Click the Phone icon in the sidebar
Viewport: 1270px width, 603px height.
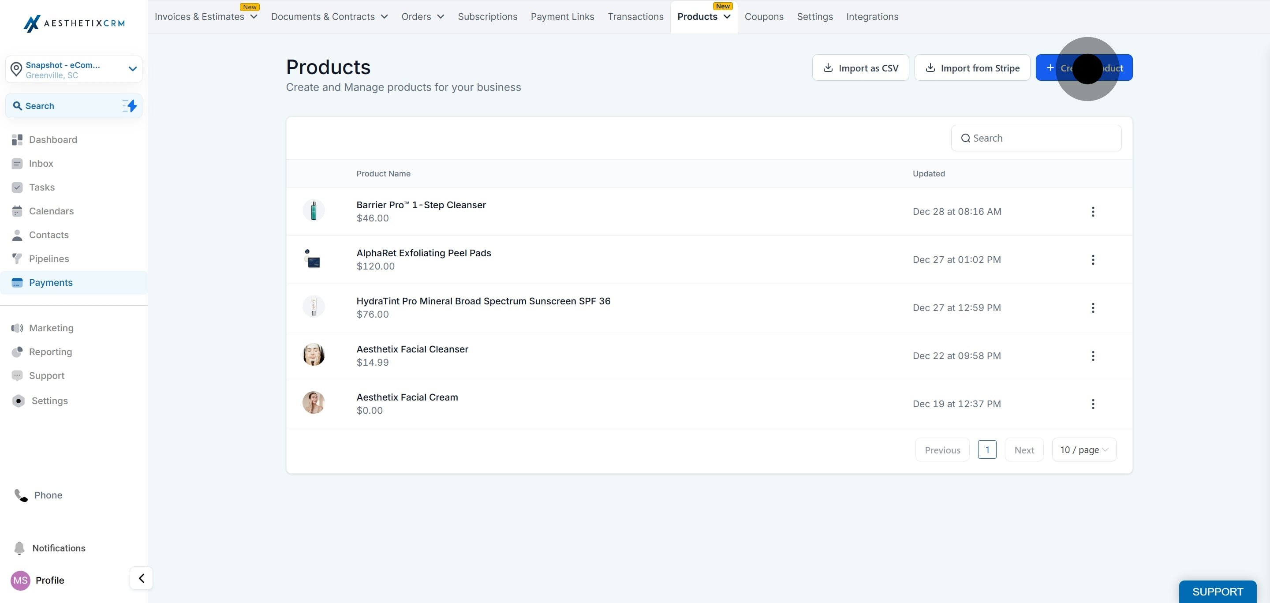(21, 495)
